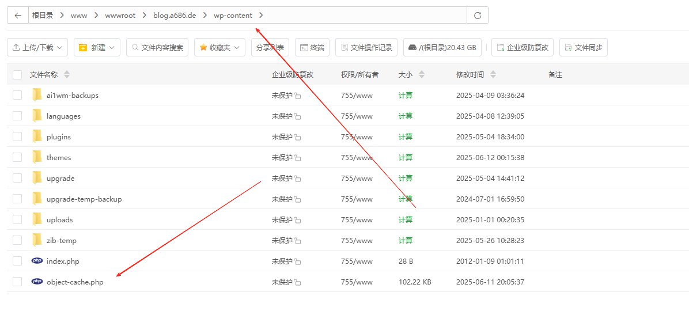
Task: Click the themes folder icon
Action: (x=37, y=157)
